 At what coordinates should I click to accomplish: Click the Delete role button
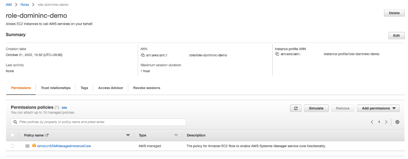(394, 13)
